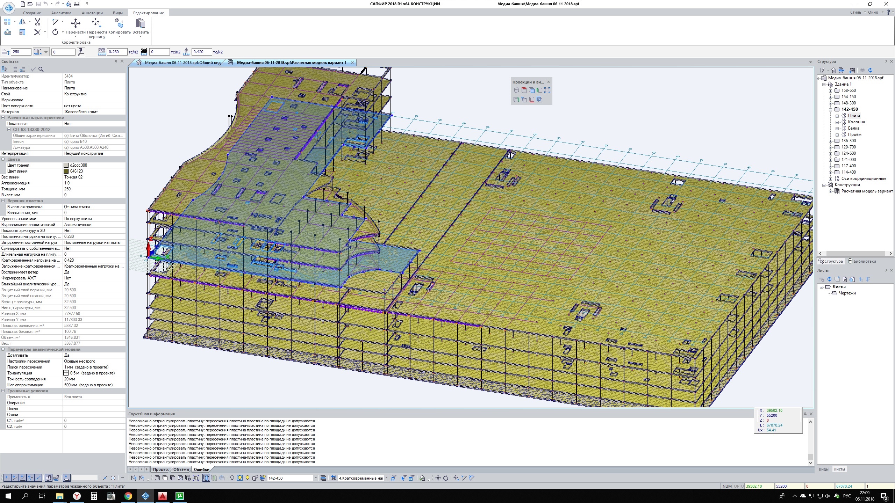Toggle the first snap mode button

[x=7, y=478]
